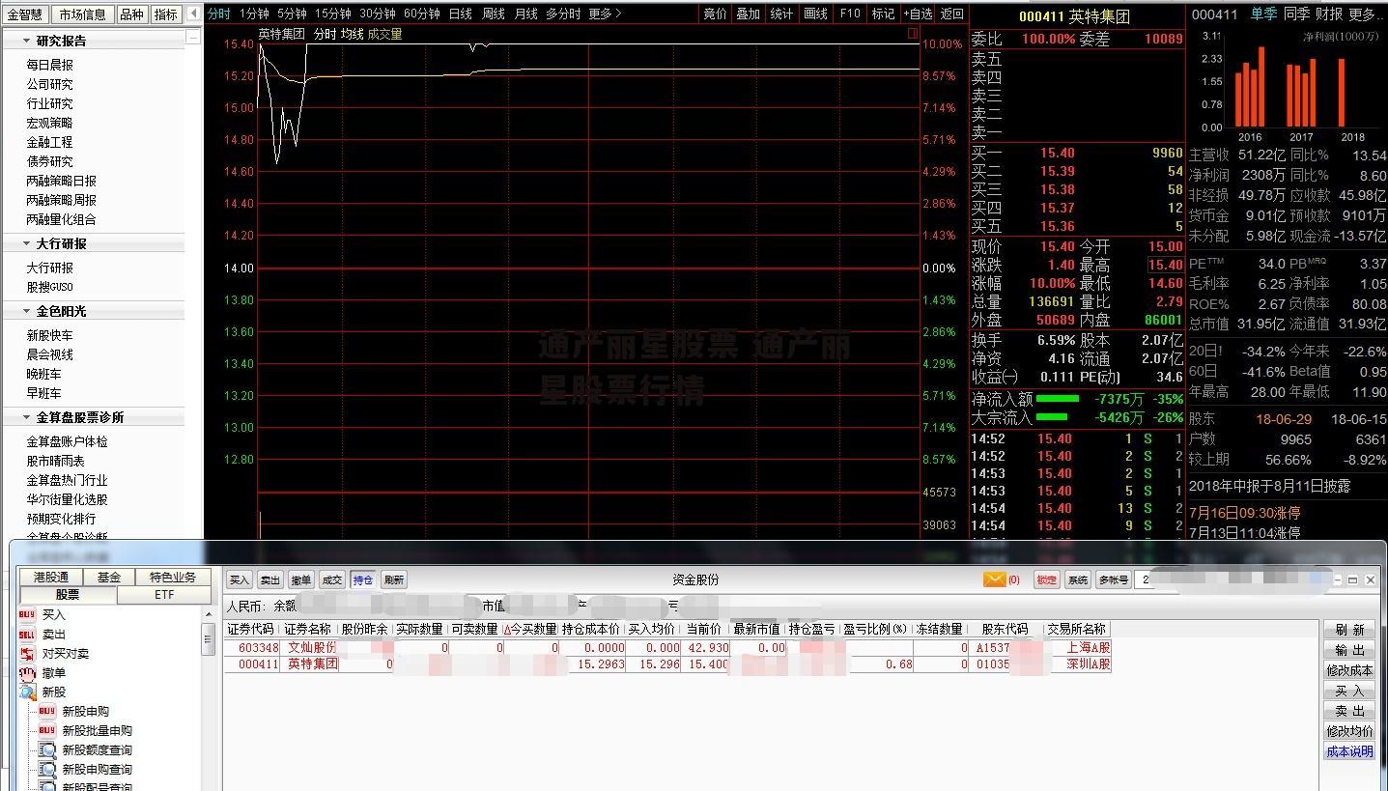
Task: Click the 成交 toolbar button in trading panel
Action: 332,579
